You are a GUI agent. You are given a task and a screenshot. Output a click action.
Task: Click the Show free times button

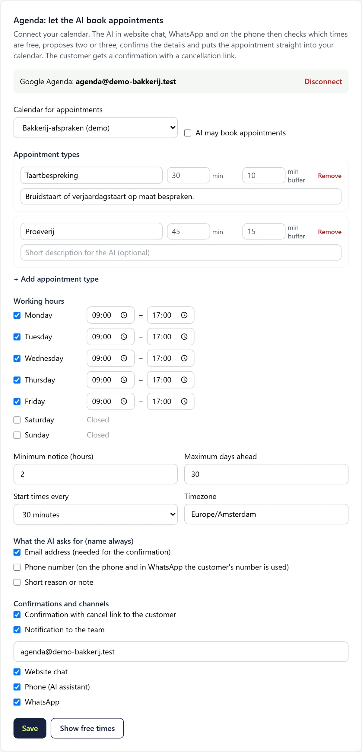(87, 728)
